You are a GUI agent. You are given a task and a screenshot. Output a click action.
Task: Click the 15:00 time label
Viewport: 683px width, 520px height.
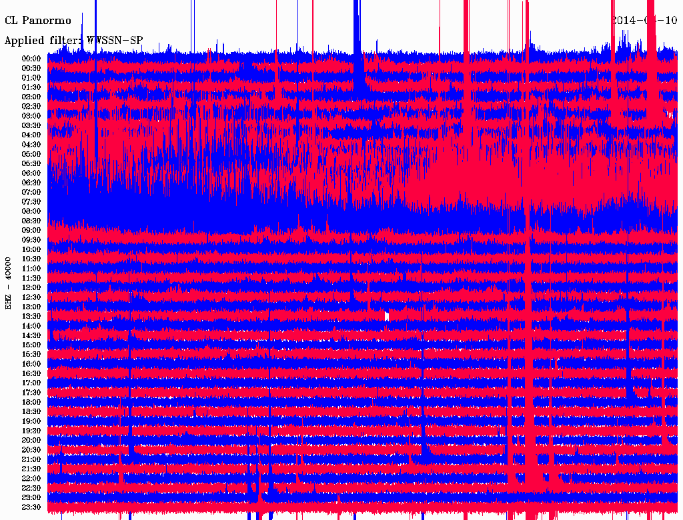click(x=31, y=345)
